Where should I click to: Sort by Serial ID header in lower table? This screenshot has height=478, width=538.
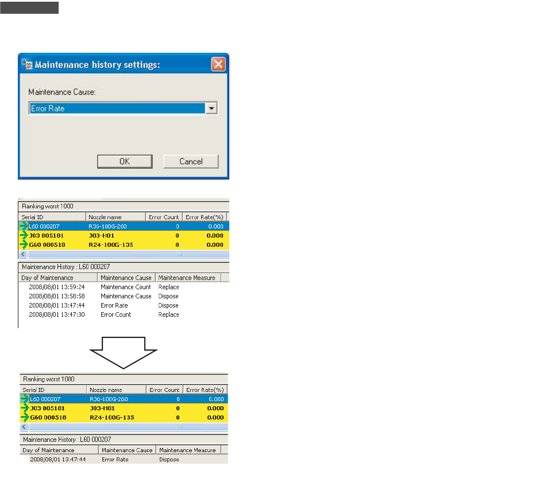[53, 390]
